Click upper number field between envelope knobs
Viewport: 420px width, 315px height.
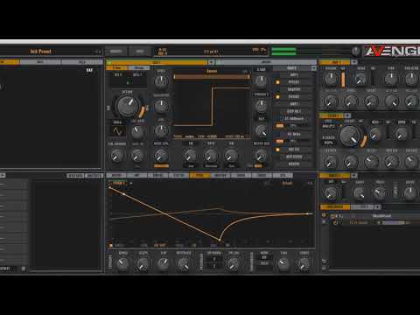[213, 259]
